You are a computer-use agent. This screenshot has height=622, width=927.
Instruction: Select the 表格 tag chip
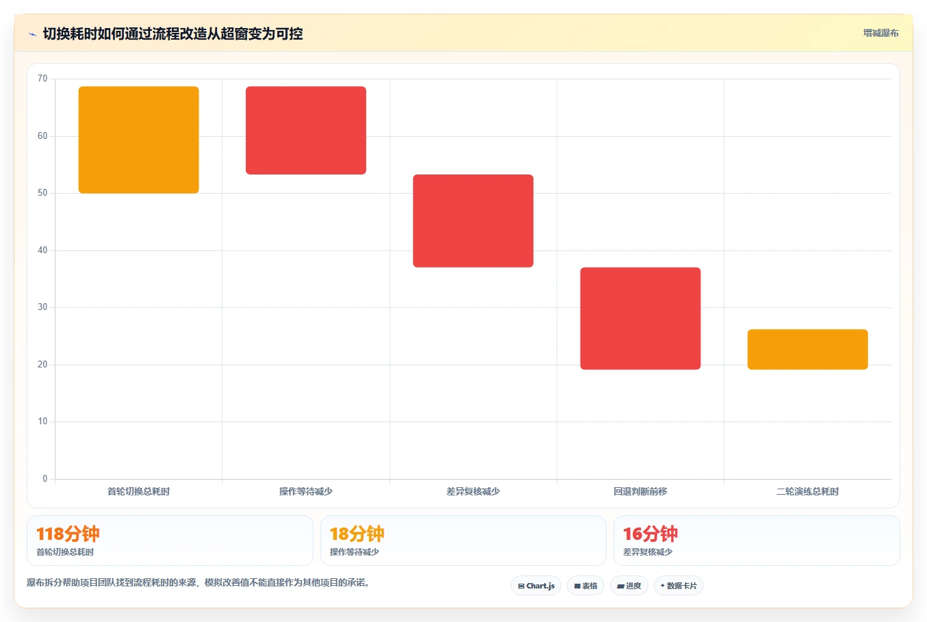tap(585, 586)
